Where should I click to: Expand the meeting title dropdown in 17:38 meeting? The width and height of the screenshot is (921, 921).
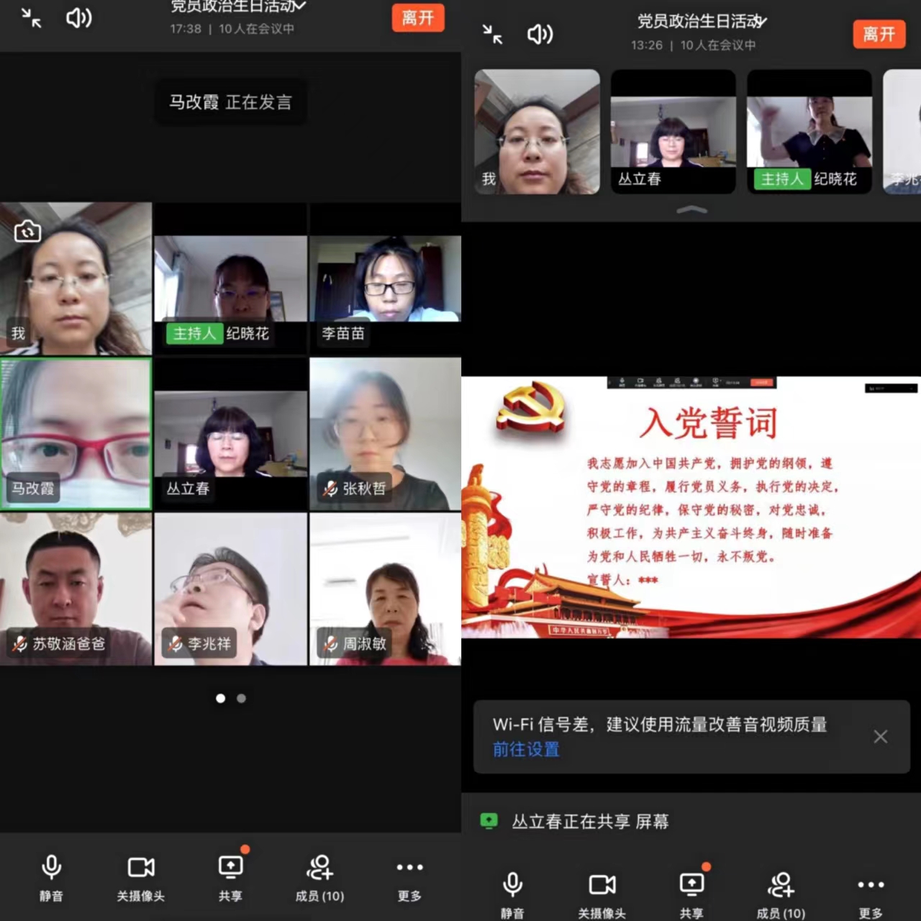300,6
